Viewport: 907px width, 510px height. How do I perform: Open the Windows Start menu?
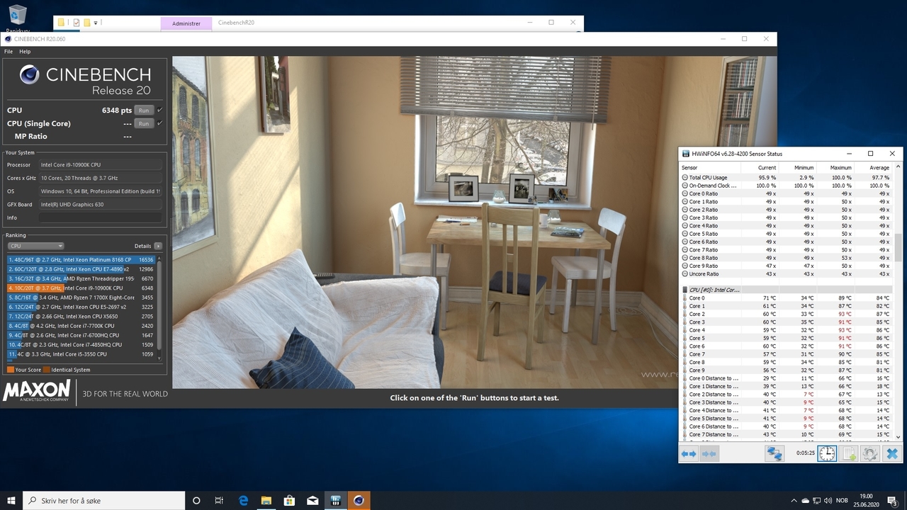click(11, 500)
